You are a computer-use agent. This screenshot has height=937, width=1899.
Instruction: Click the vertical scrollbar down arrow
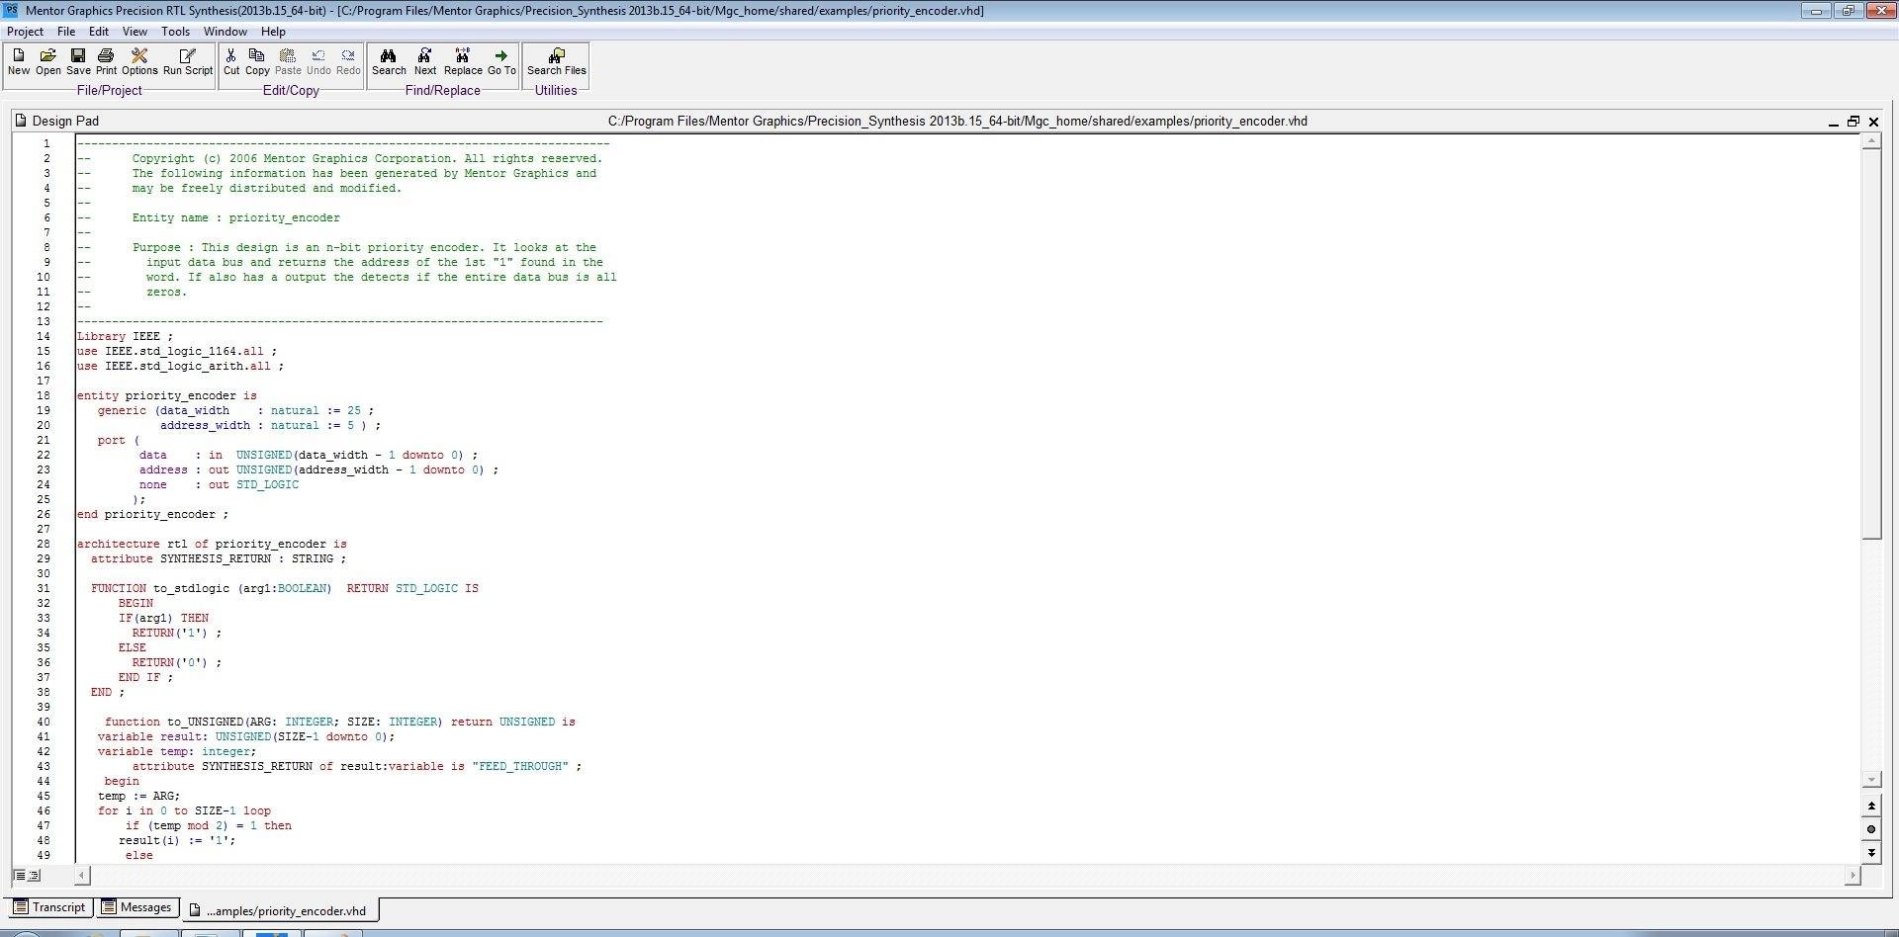[1871, 780]
